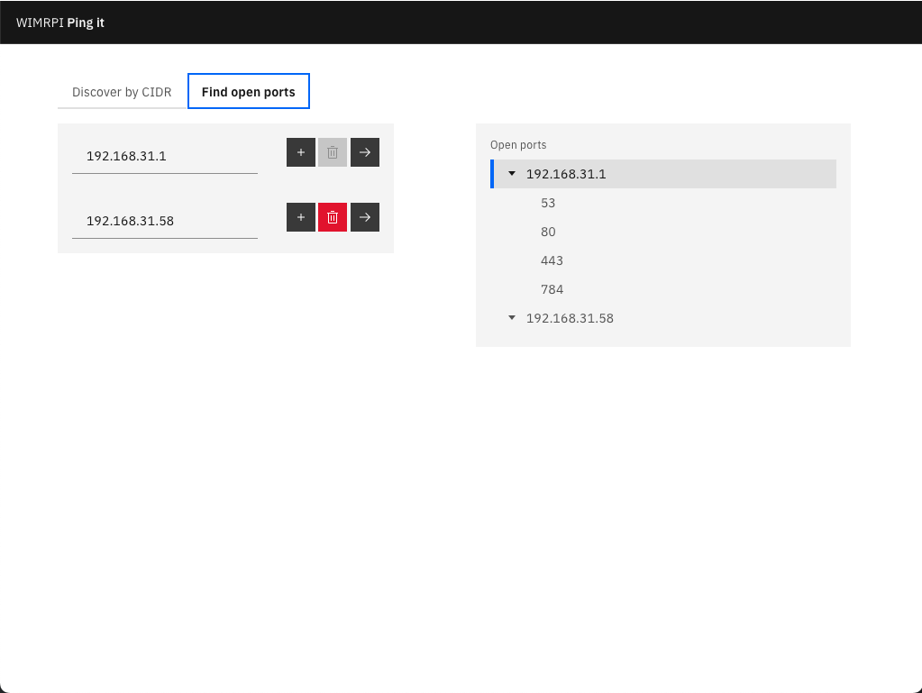The height and width of the screenshot is (693, 922).
Task: Open the WIMRPI Ping it header link
Action: point(60,23)
